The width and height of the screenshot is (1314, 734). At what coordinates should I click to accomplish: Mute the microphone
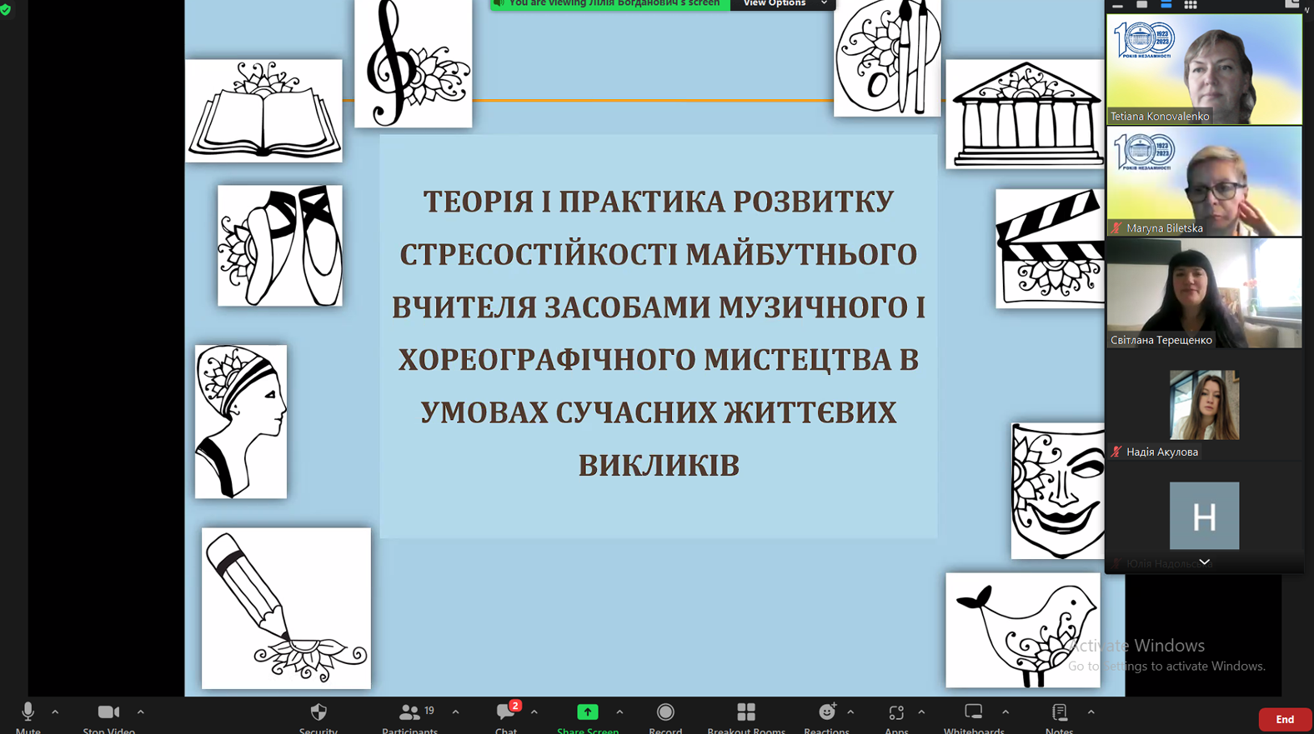pos(28,713)
